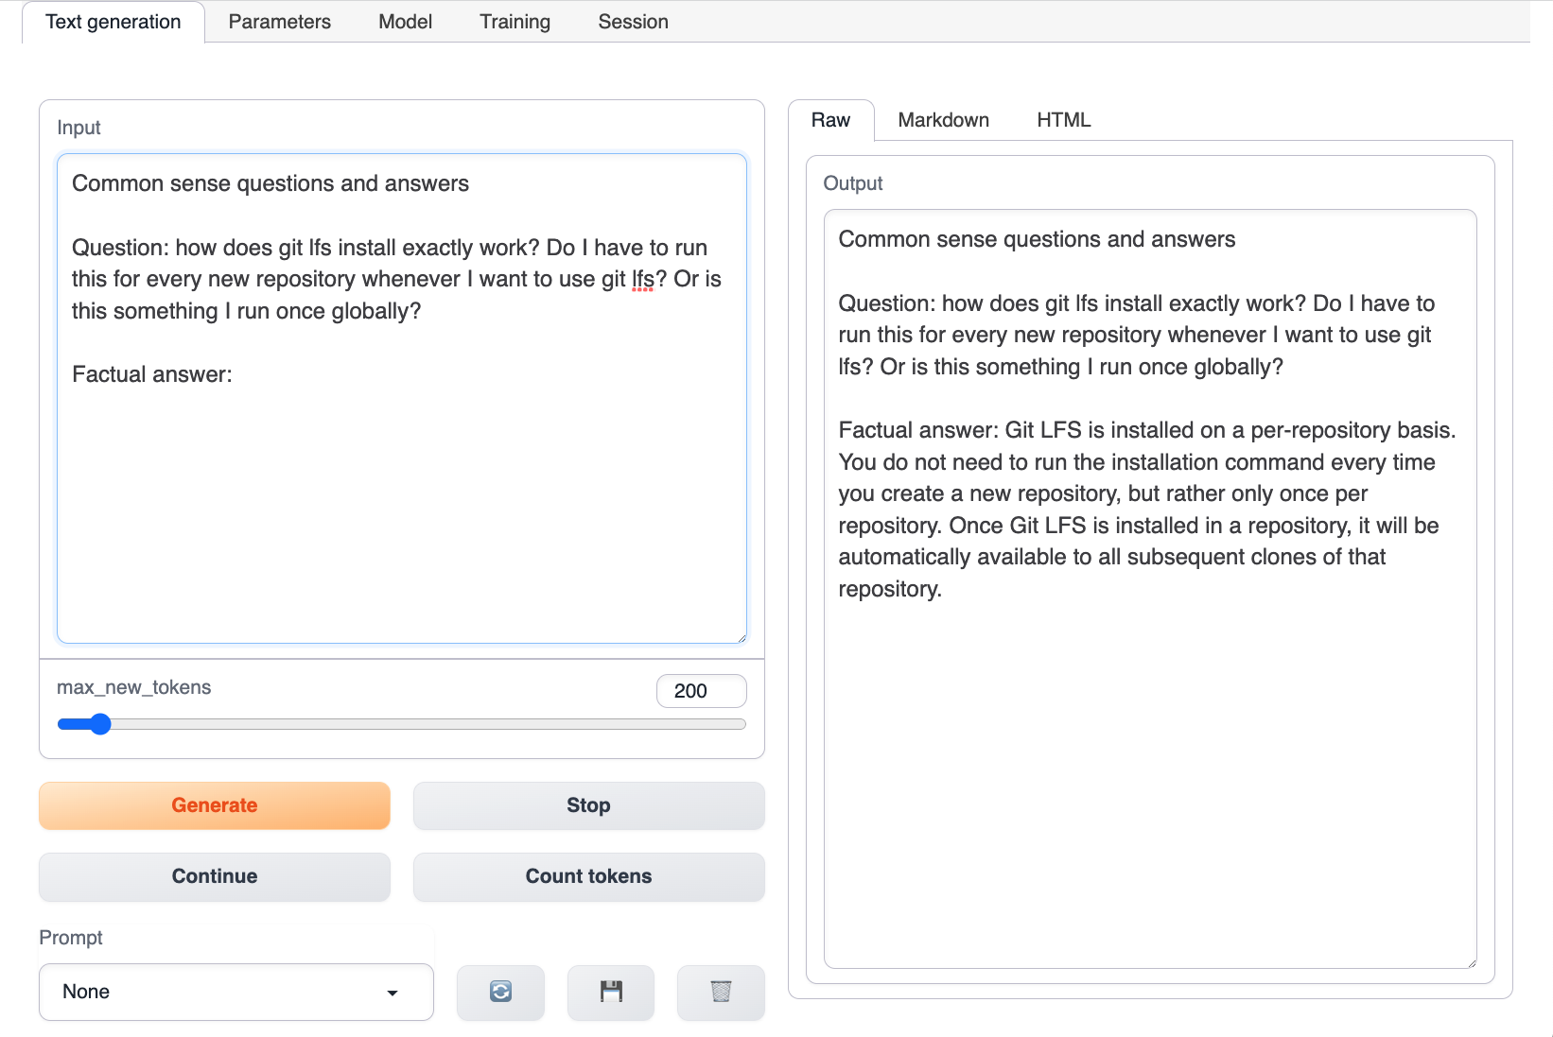Open the Session tab
This screenshot has height=1037, width=1553.
[634, 22]
